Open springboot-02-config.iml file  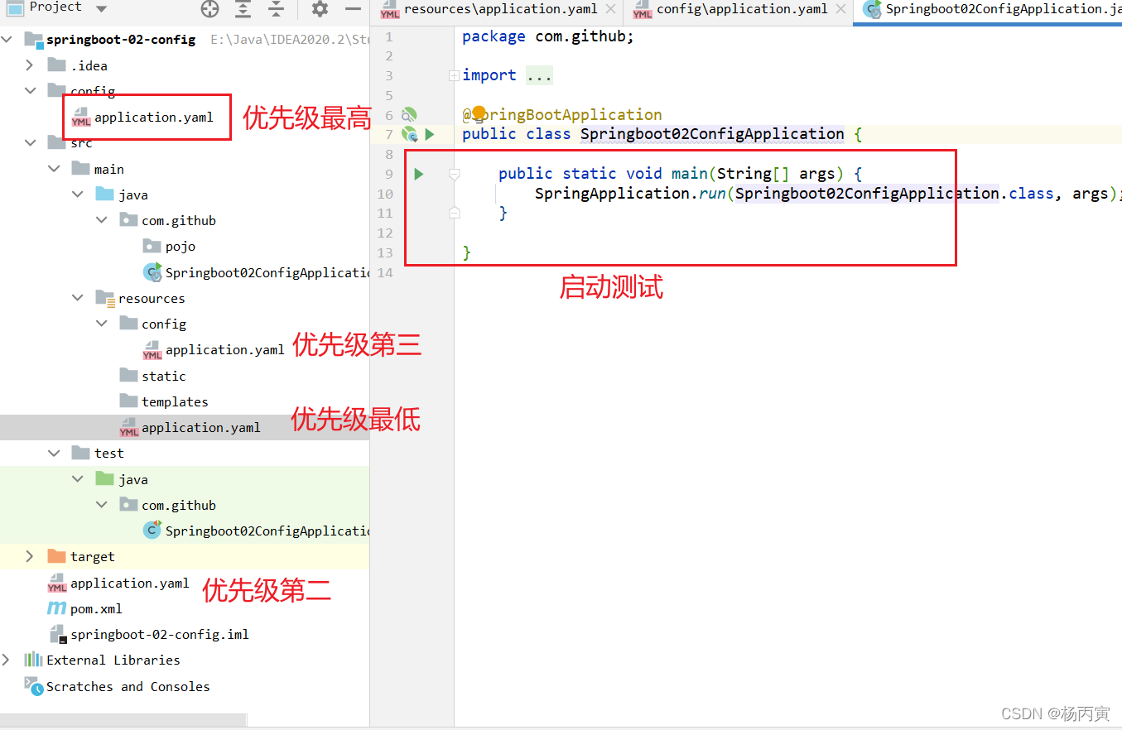[160, 635]
